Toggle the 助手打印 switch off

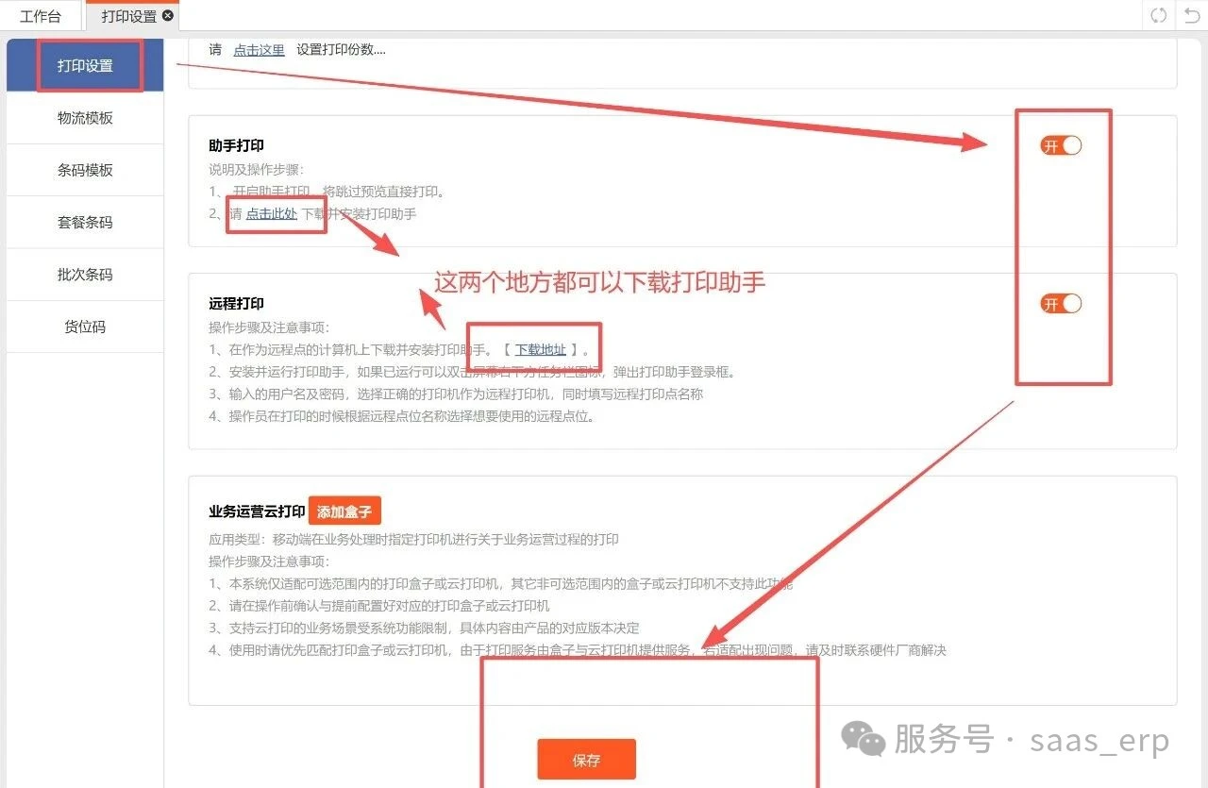[1061, 145]
